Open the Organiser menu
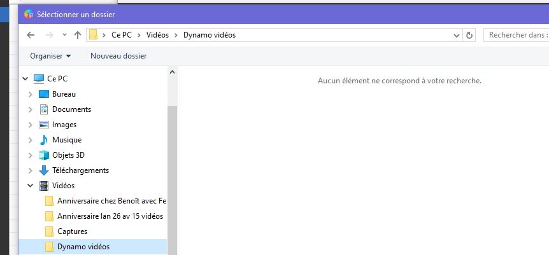Viewport: 549px width, 255px height. point(50,56)
